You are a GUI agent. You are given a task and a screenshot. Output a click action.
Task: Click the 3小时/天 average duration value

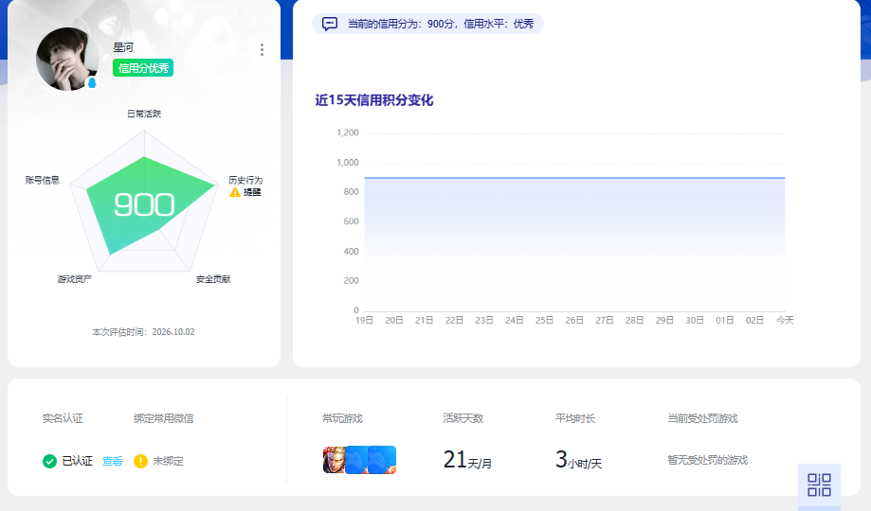pyautogui.click(x=578, y=460)
